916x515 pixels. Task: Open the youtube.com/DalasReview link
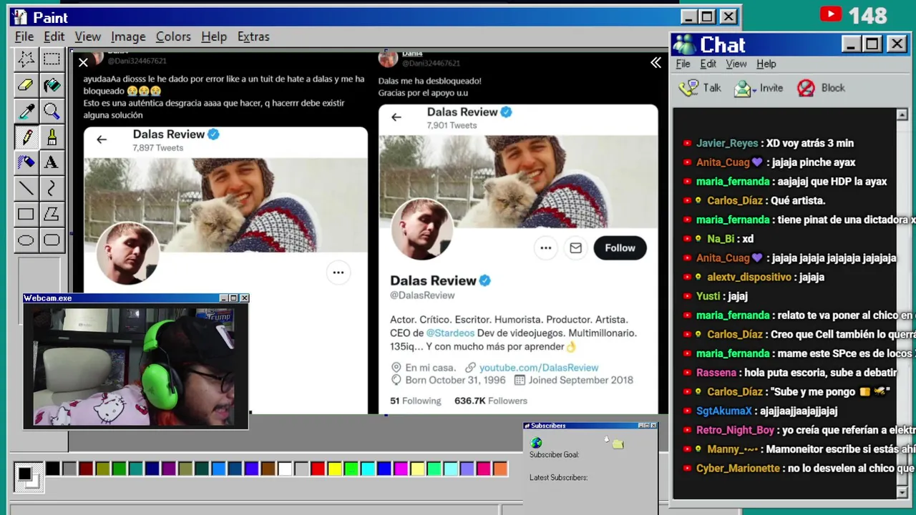pyautogui.click(x=539, y=367)
